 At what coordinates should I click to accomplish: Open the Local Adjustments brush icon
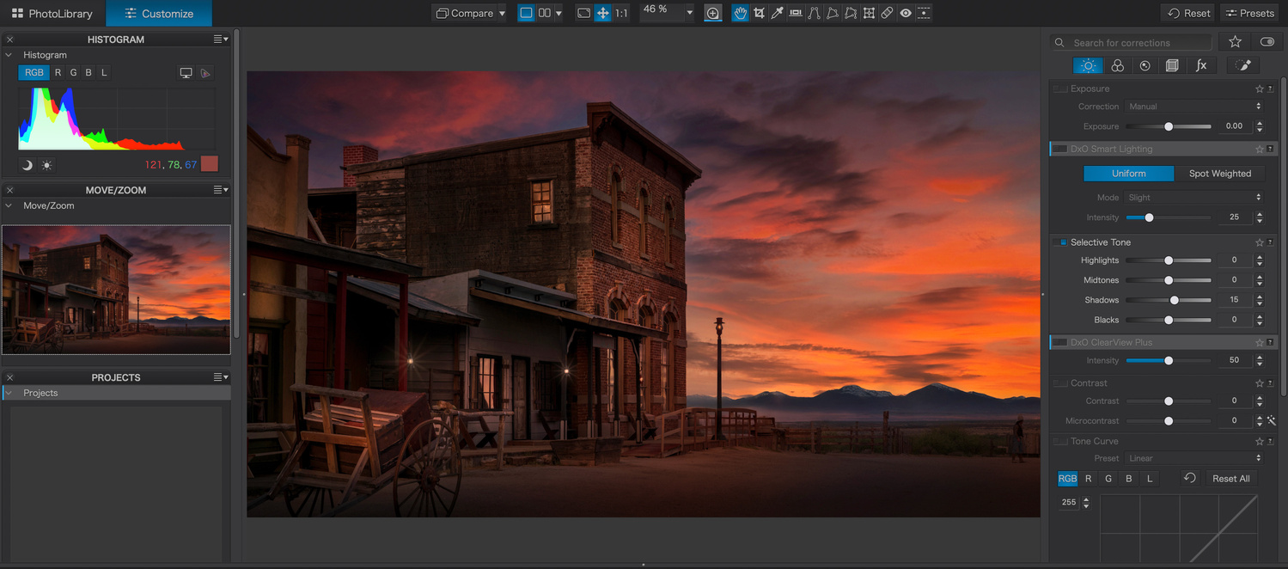1242,65
